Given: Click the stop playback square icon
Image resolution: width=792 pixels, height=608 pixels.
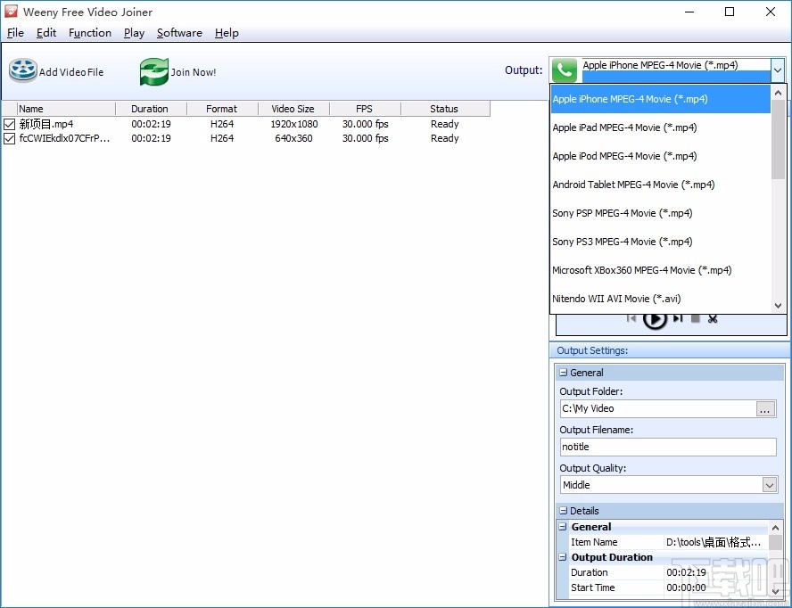Looking at the screenshot, I should (x=696, y=318).
